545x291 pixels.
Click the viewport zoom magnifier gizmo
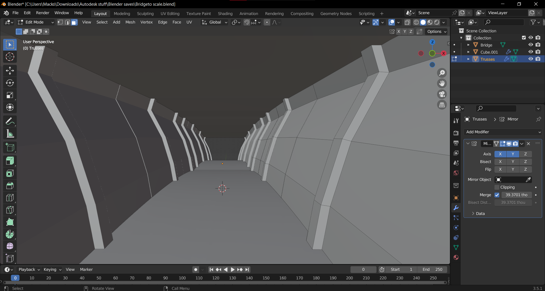442,73
